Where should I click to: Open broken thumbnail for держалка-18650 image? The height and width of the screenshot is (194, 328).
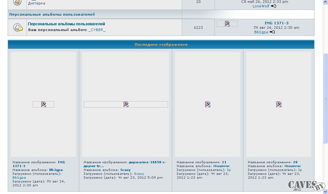click(x=126, y=104)
